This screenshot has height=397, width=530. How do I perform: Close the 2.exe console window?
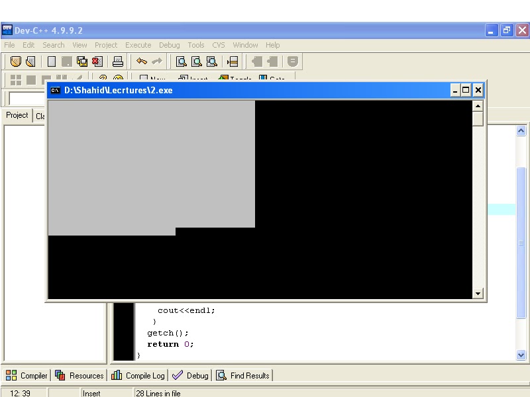[x=478, y=90]
